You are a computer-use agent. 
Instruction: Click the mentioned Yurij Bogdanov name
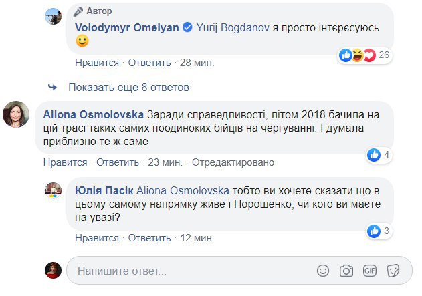click(231, 27)
